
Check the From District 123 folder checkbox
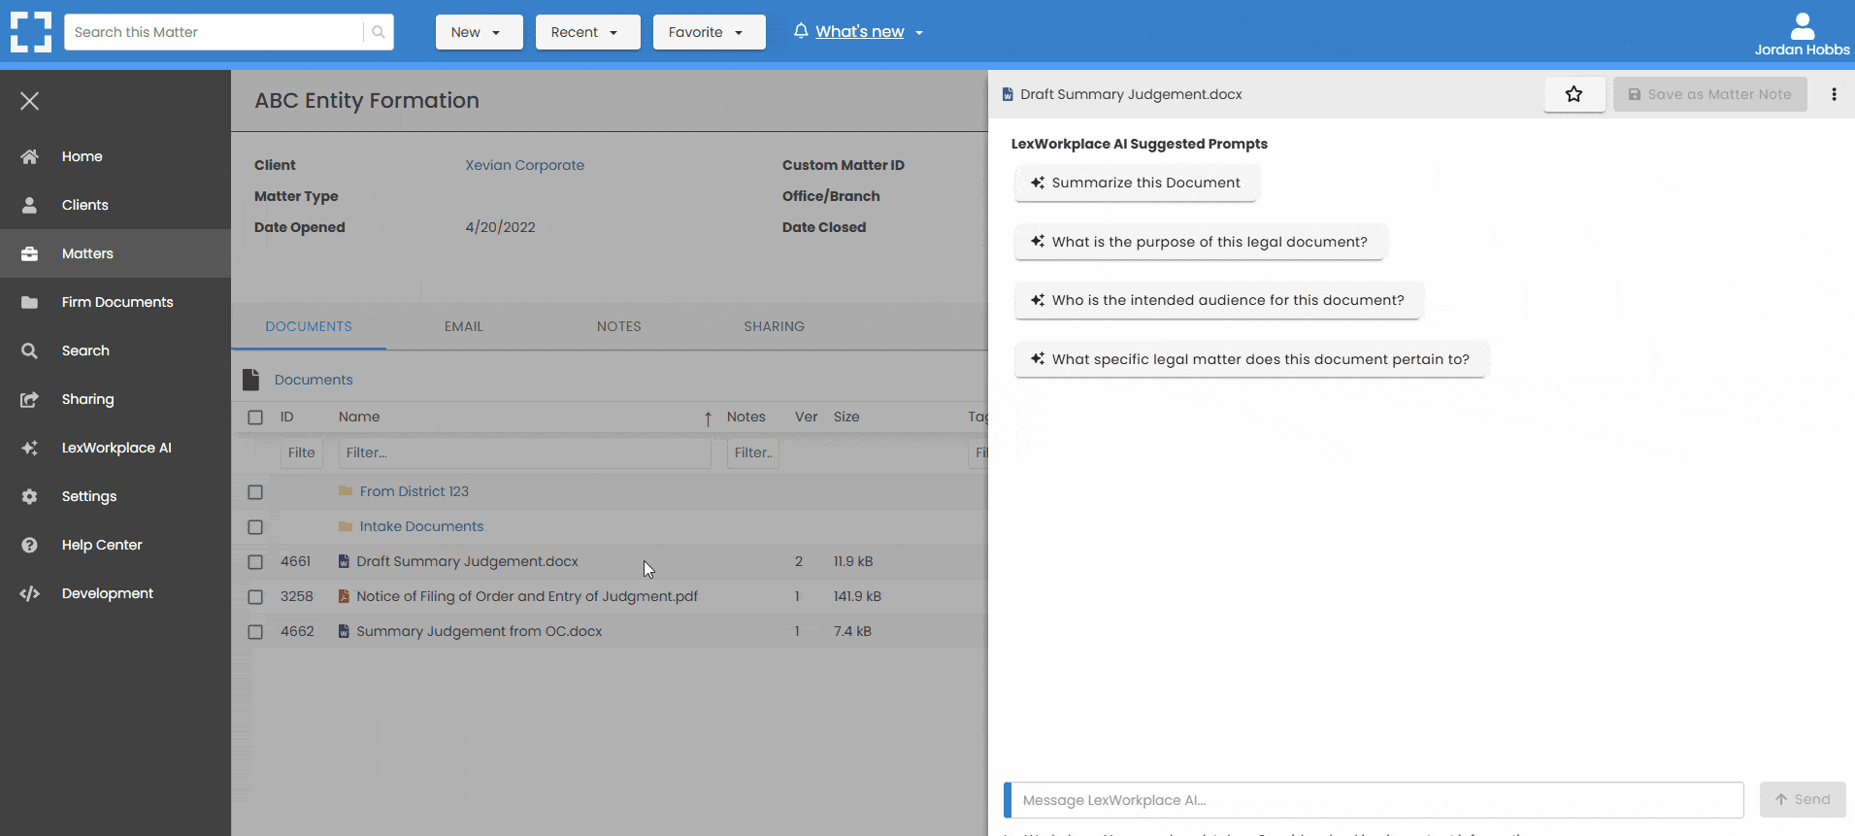click(255, 492)
